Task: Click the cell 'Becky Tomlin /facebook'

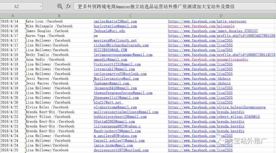Action: point(59,55)
